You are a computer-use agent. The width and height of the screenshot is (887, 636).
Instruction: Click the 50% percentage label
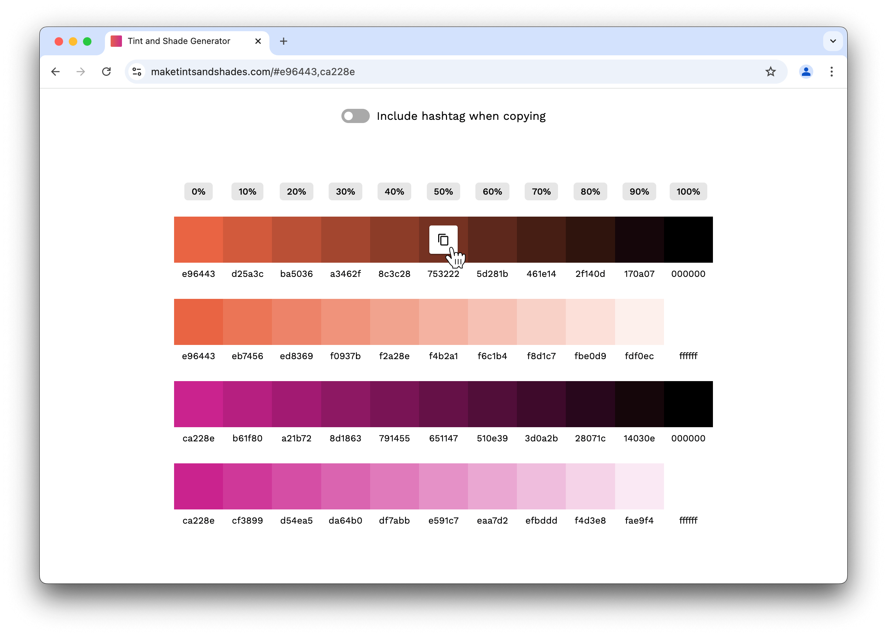[x=443, y=192]
